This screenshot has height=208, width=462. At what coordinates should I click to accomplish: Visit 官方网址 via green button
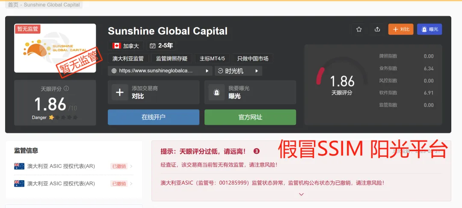pos(250,117)
